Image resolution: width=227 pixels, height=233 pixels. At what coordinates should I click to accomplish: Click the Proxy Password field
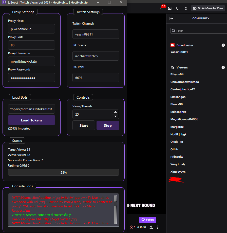31,77
